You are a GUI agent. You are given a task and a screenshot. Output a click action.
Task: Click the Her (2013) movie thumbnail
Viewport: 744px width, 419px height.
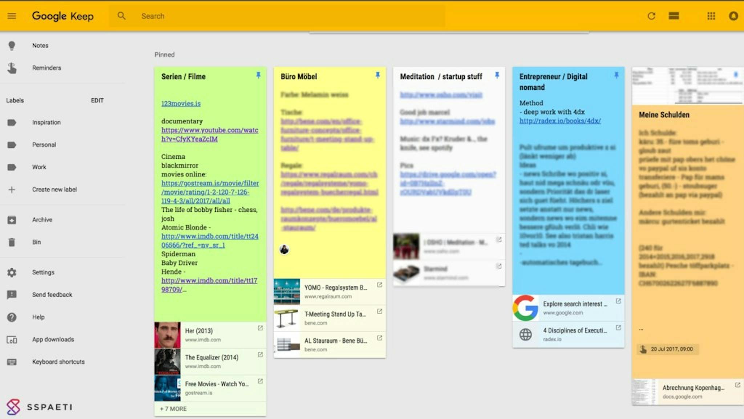[167, 335]
